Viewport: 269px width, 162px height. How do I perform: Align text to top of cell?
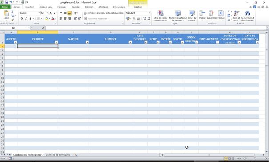pos(61,13)
